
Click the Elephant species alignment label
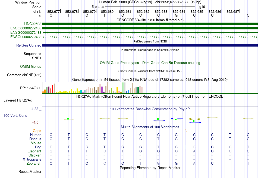tap(34, 151)
